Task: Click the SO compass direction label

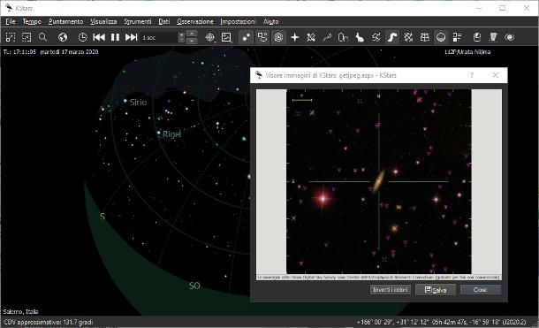Action: 194,286
